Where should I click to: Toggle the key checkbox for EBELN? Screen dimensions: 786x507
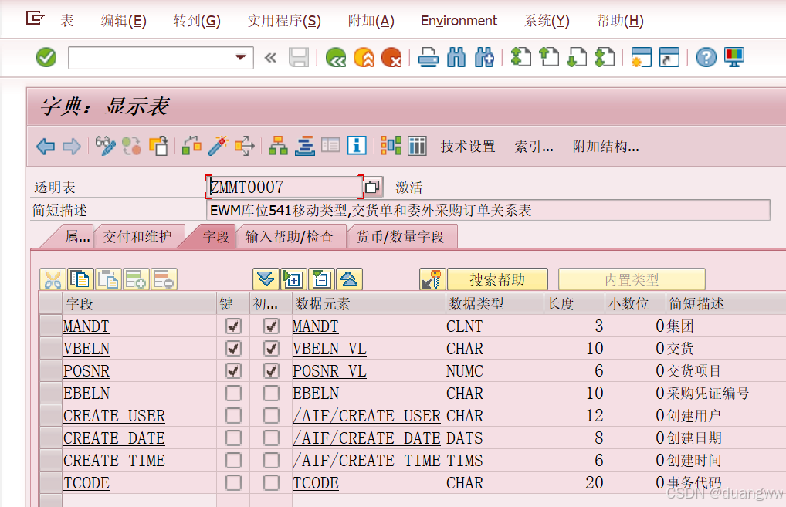point(233,394)
